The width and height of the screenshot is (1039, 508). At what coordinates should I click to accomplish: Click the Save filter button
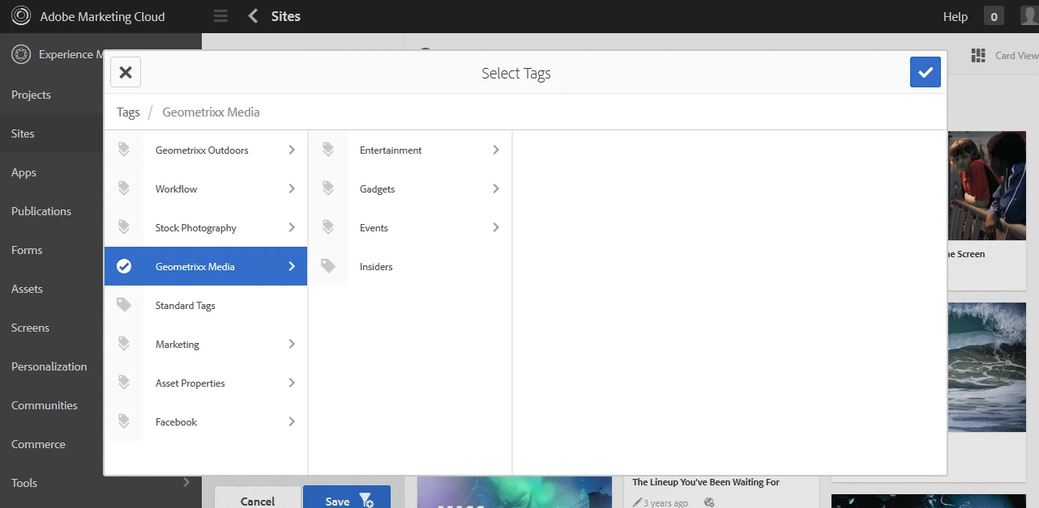[x=347, y=497]
